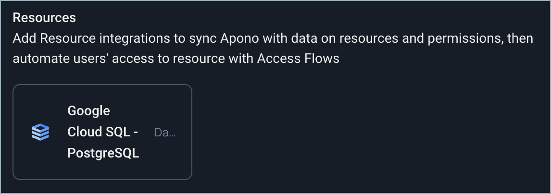Click the blue stacked-layers database icon
This screenshot has height=194, width=551.
point(40,132)
